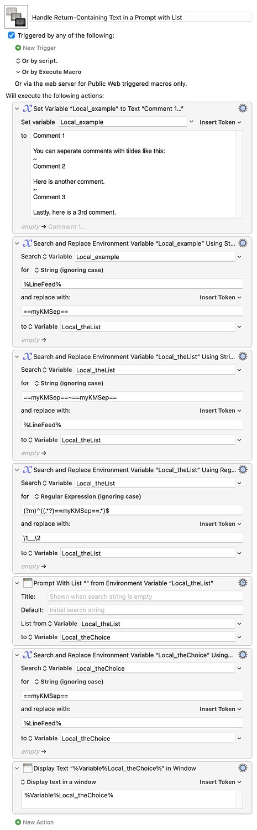Click window icon of Prompt With List action
Image resolution: width=257 pixels, height=830 pixels.
(x=27, y=583)
